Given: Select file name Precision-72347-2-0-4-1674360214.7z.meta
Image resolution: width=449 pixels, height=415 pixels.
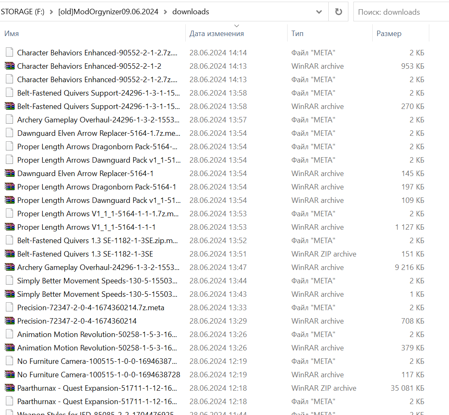Looking at the screenshot, I should pyautogui.click(x=91, y=308).
